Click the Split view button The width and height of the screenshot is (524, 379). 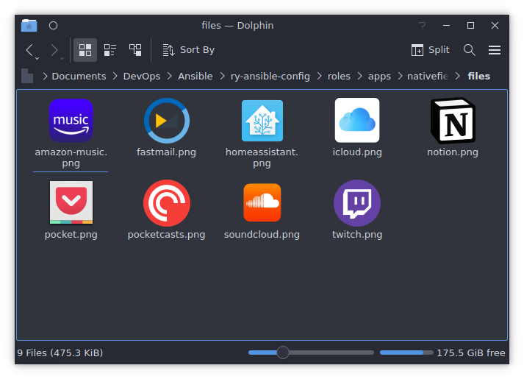[x=431, y=50]
